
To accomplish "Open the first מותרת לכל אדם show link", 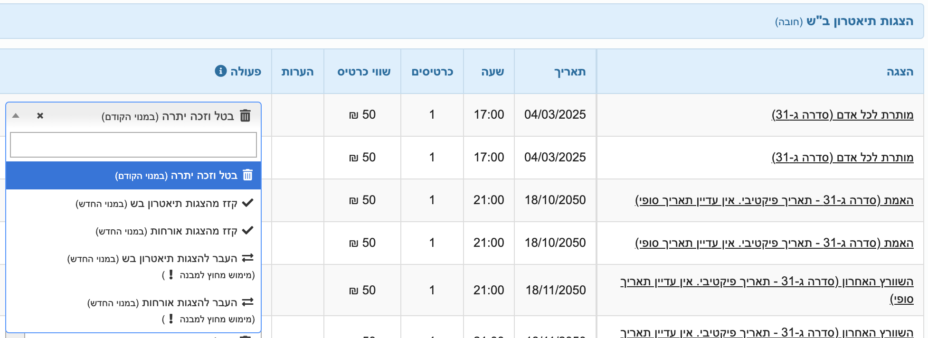I will 843,115.
